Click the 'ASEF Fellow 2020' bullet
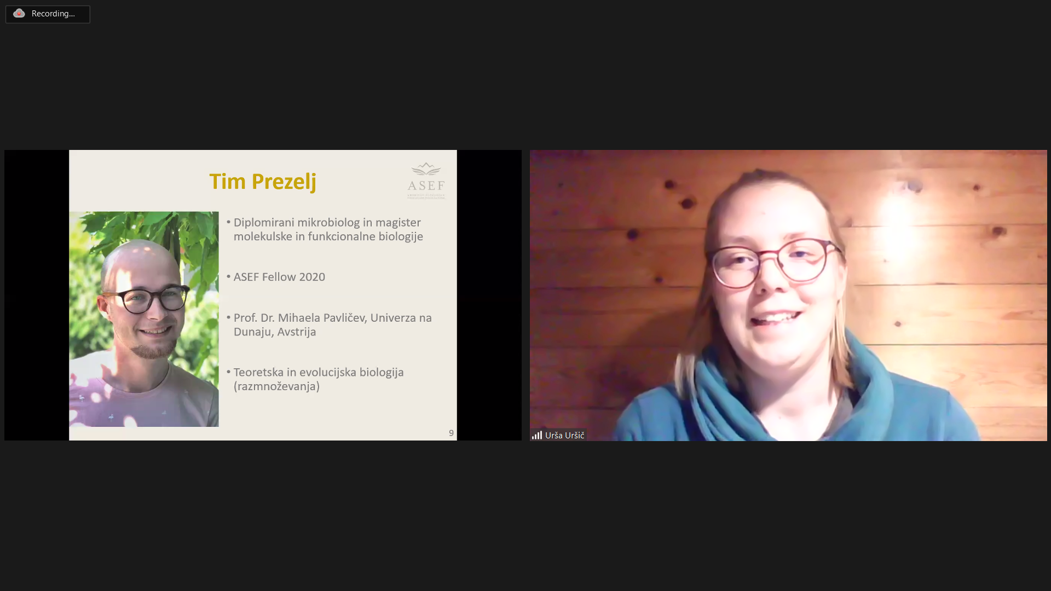 pyautogui.click(x=279, y=277)
